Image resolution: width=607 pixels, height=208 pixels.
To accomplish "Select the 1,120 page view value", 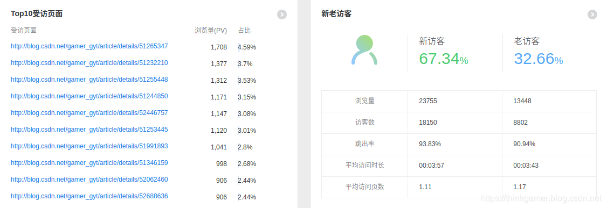I will 219,131.
